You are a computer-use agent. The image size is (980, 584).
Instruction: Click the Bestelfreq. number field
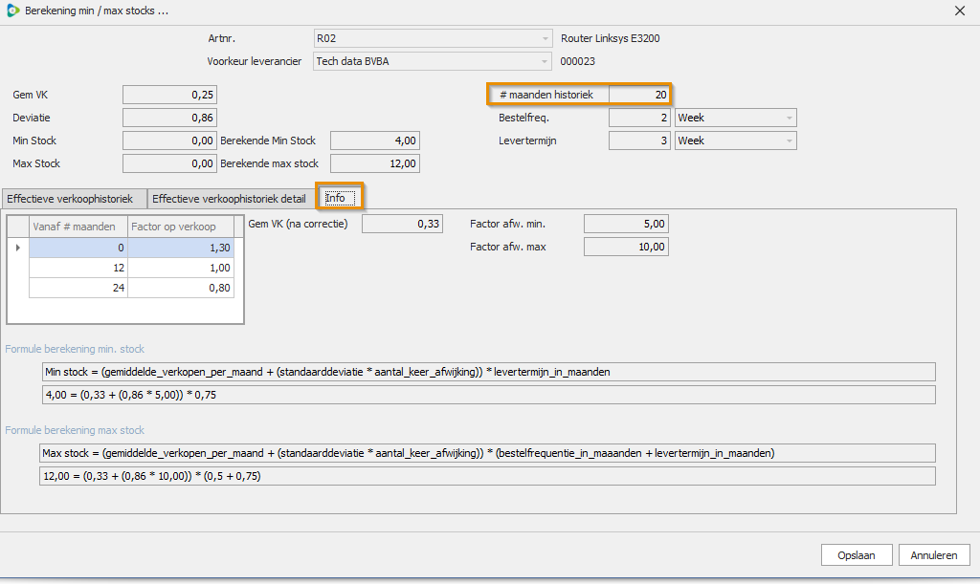pos(638,119)
